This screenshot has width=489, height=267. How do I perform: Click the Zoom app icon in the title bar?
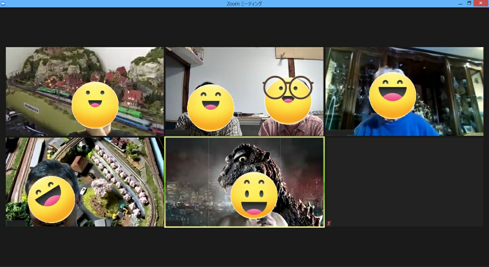click(x=3, y=3)
